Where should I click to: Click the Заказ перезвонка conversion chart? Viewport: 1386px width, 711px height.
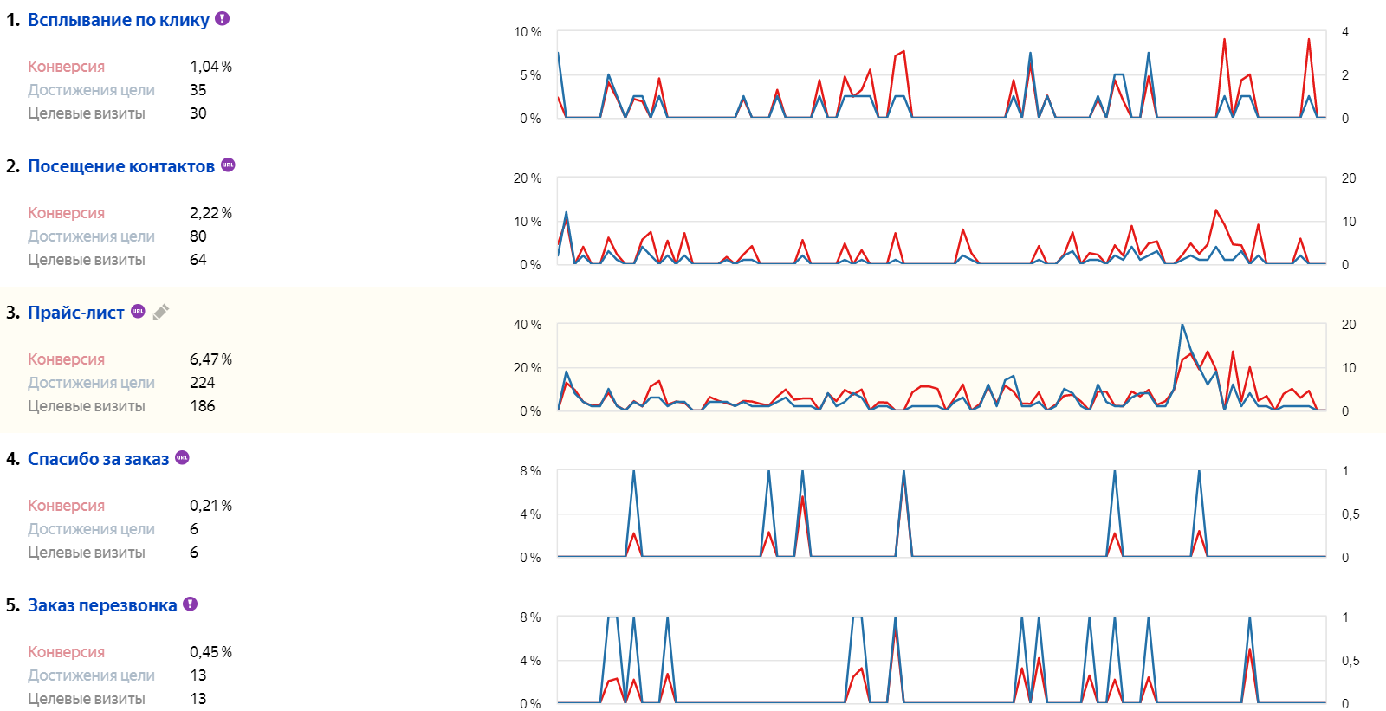(x=942, y=660)
